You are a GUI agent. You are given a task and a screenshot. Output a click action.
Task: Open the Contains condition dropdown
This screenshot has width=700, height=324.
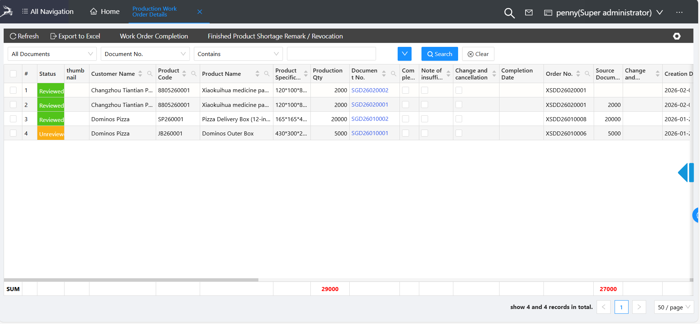[x=238, y=54]
